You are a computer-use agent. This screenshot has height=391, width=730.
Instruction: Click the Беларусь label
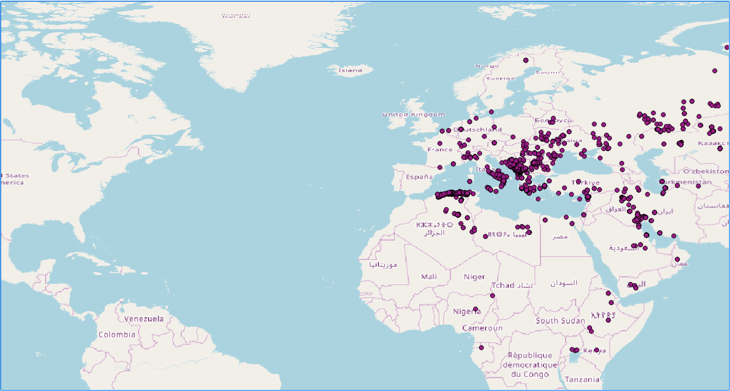tap(553, 120)
